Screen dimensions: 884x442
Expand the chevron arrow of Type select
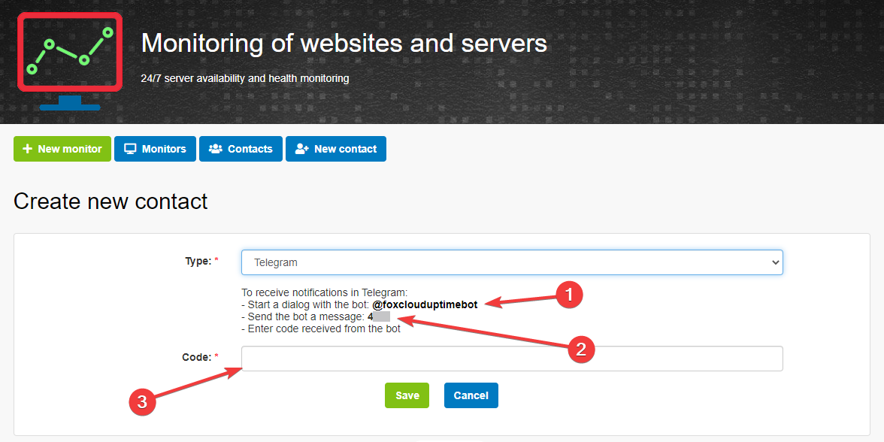point(776,262)
